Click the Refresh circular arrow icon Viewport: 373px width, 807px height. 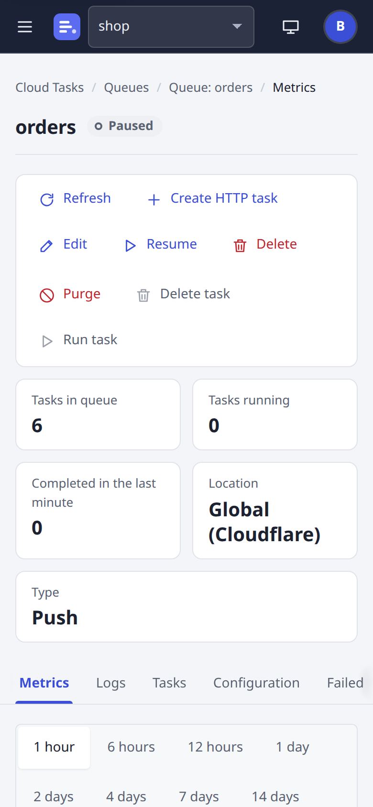(x=47, y=199)
